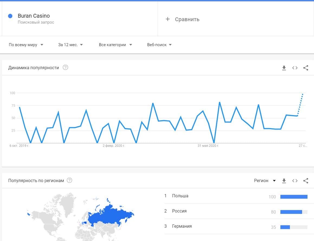Viewport: 314px width, 241px height.
Task: Select Россия in the region list
Action: 179,211
